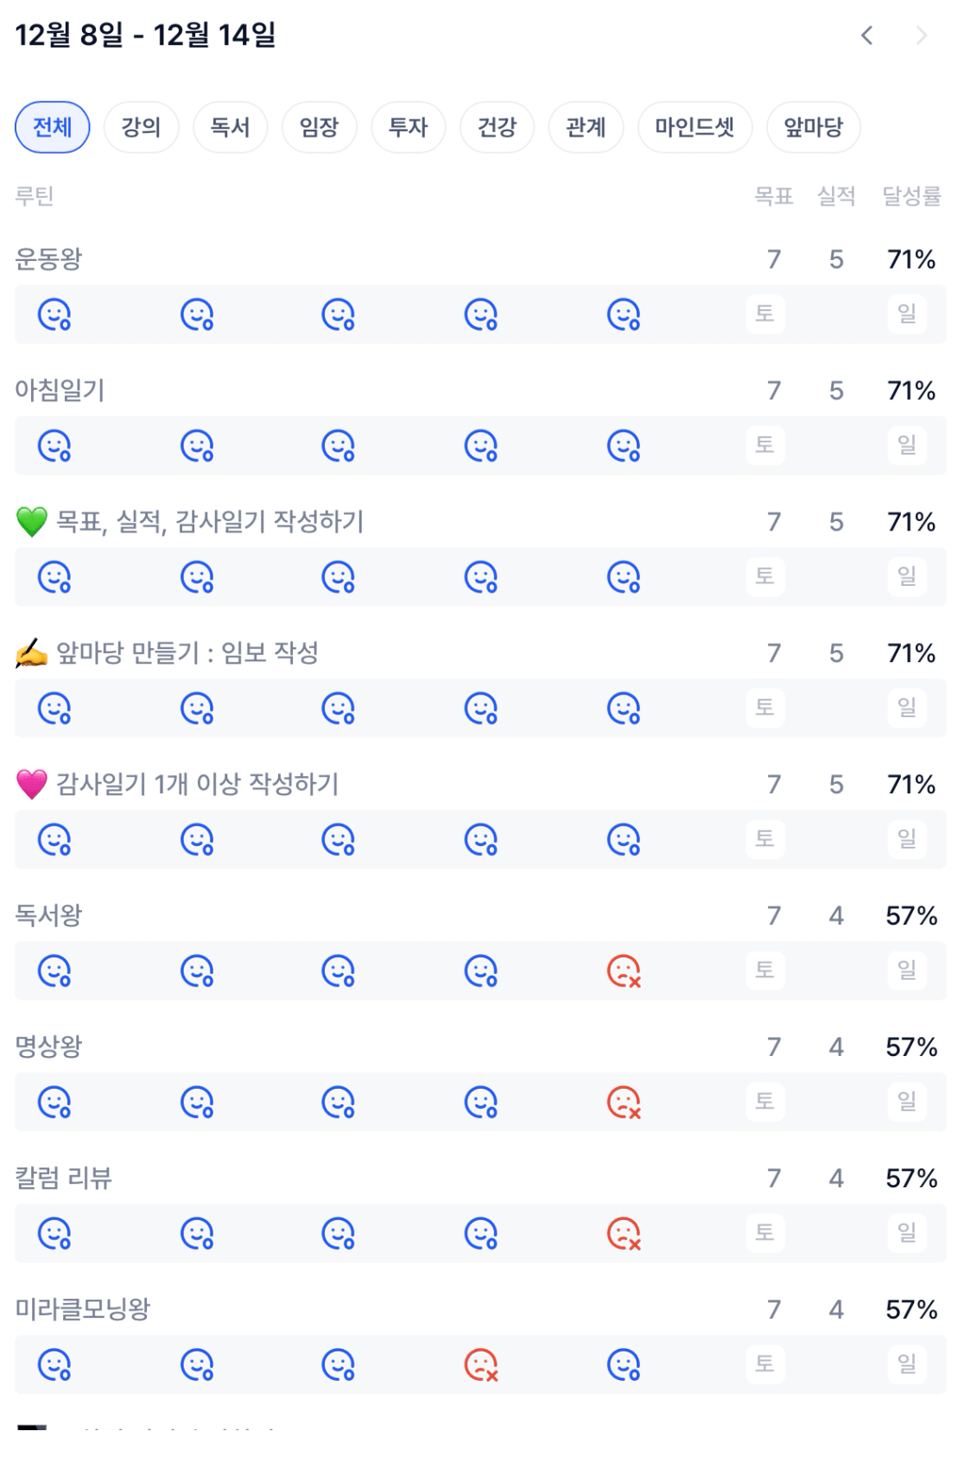Select the 전체 filter chip
Image resolution: width=964 pixels, height=1463 pixels.
click(53, 128)
